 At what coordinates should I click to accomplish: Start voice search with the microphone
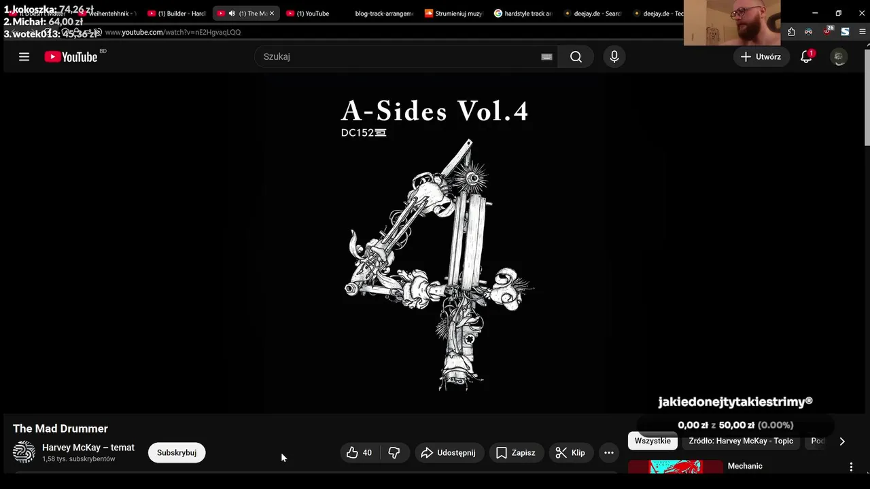tap(614, 57)
